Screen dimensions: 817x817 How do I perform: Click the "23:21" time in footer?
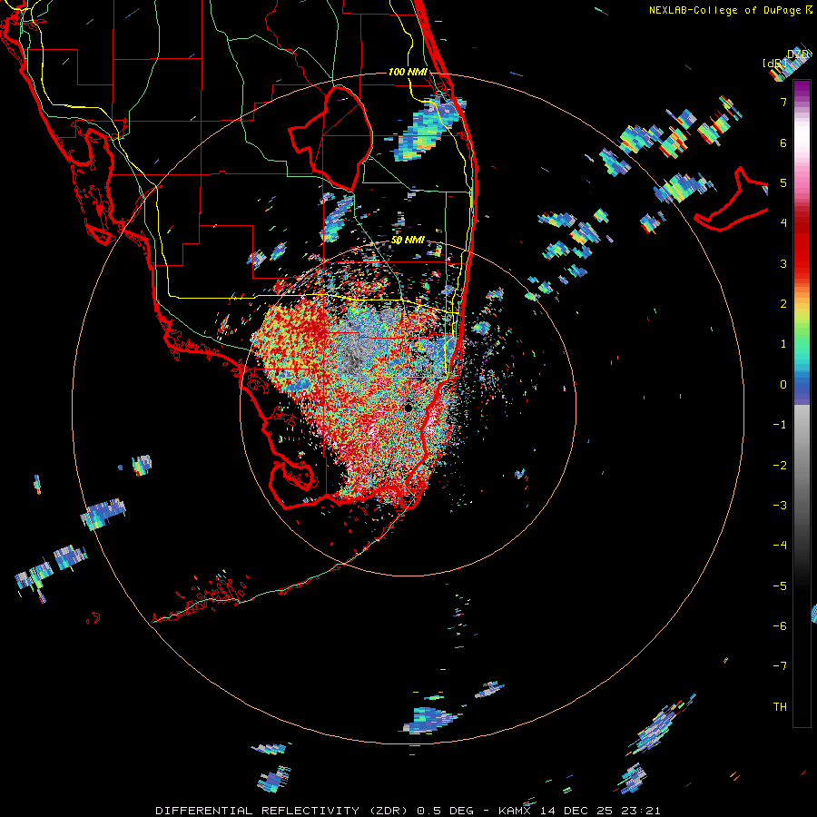[x=640, y=811]
